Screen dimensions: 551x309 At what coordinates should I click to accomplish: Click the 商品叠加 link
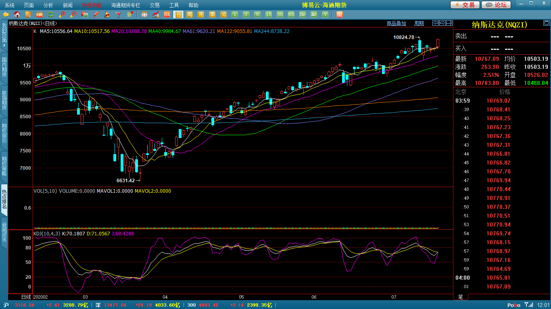pos(396,23)
